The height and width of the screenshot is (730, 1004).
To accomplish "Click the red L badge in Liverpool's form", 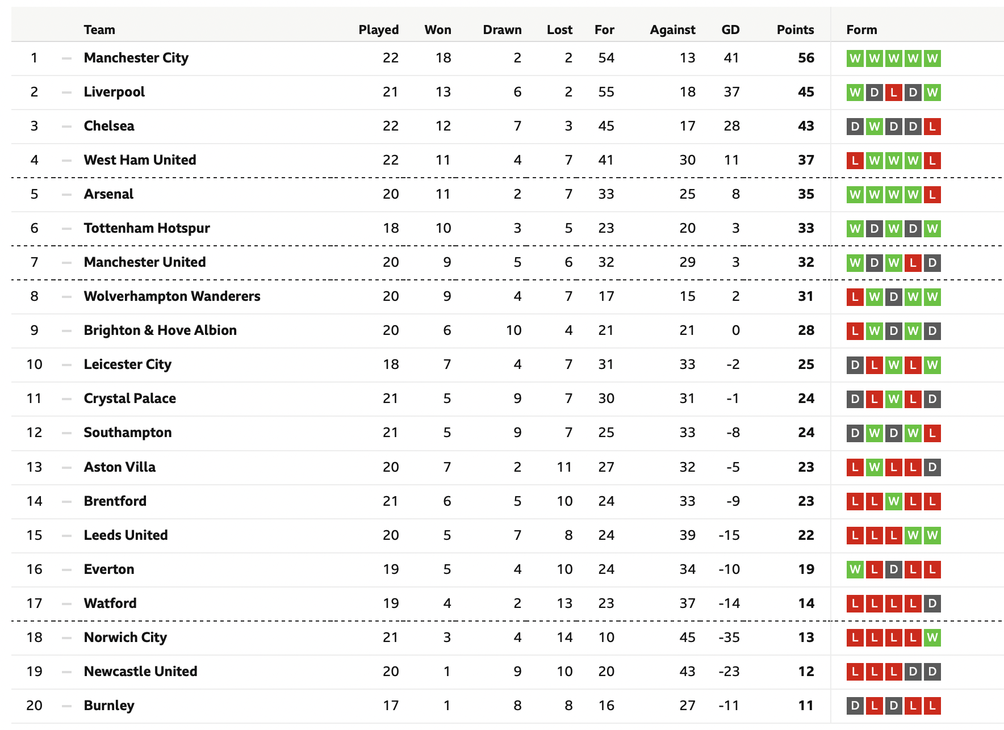I will (x=893, y=93).
